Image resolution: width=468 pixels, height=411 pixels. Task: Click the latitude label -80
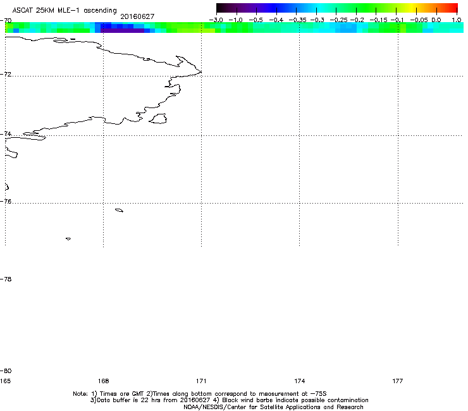6,371
